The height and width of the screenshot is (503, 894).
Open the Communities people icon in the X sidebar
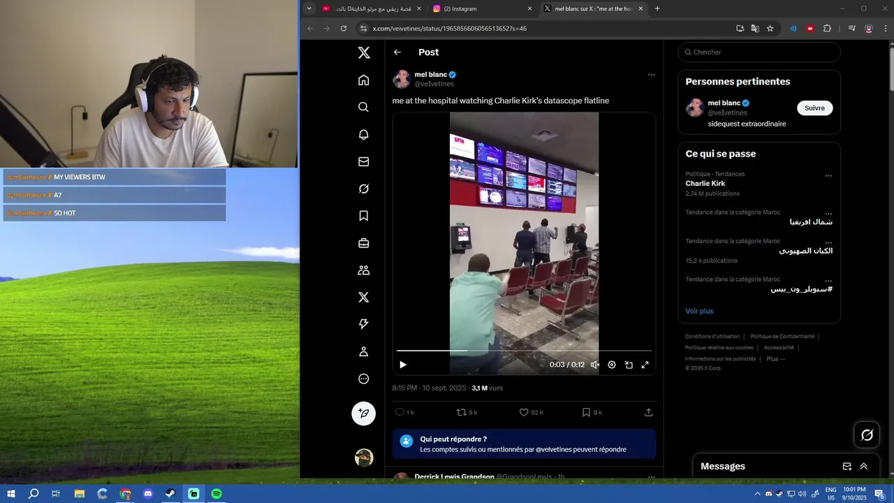click(363, 270)
